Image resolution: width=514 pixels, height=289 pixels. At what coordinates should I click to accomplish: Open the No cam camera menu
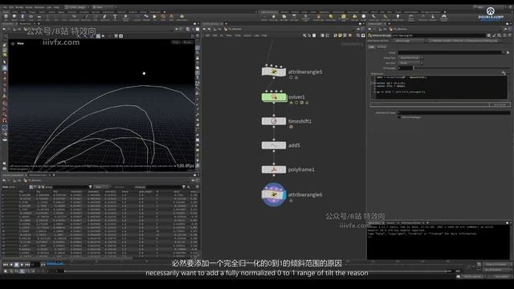pyautogui.click(x=188, y=43)
